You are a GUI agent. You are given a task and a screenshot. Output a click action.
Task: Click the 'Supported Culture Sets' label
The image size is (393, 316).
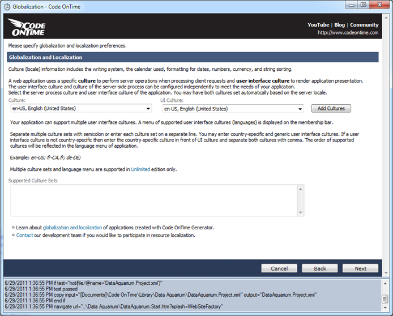(x=33, y=181)
